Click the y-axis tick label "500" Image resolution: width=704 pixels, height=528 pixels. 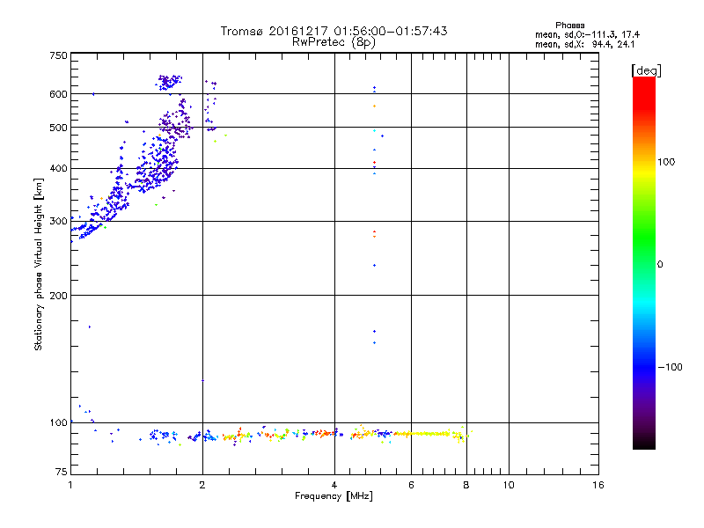click(x=58, y=128)
